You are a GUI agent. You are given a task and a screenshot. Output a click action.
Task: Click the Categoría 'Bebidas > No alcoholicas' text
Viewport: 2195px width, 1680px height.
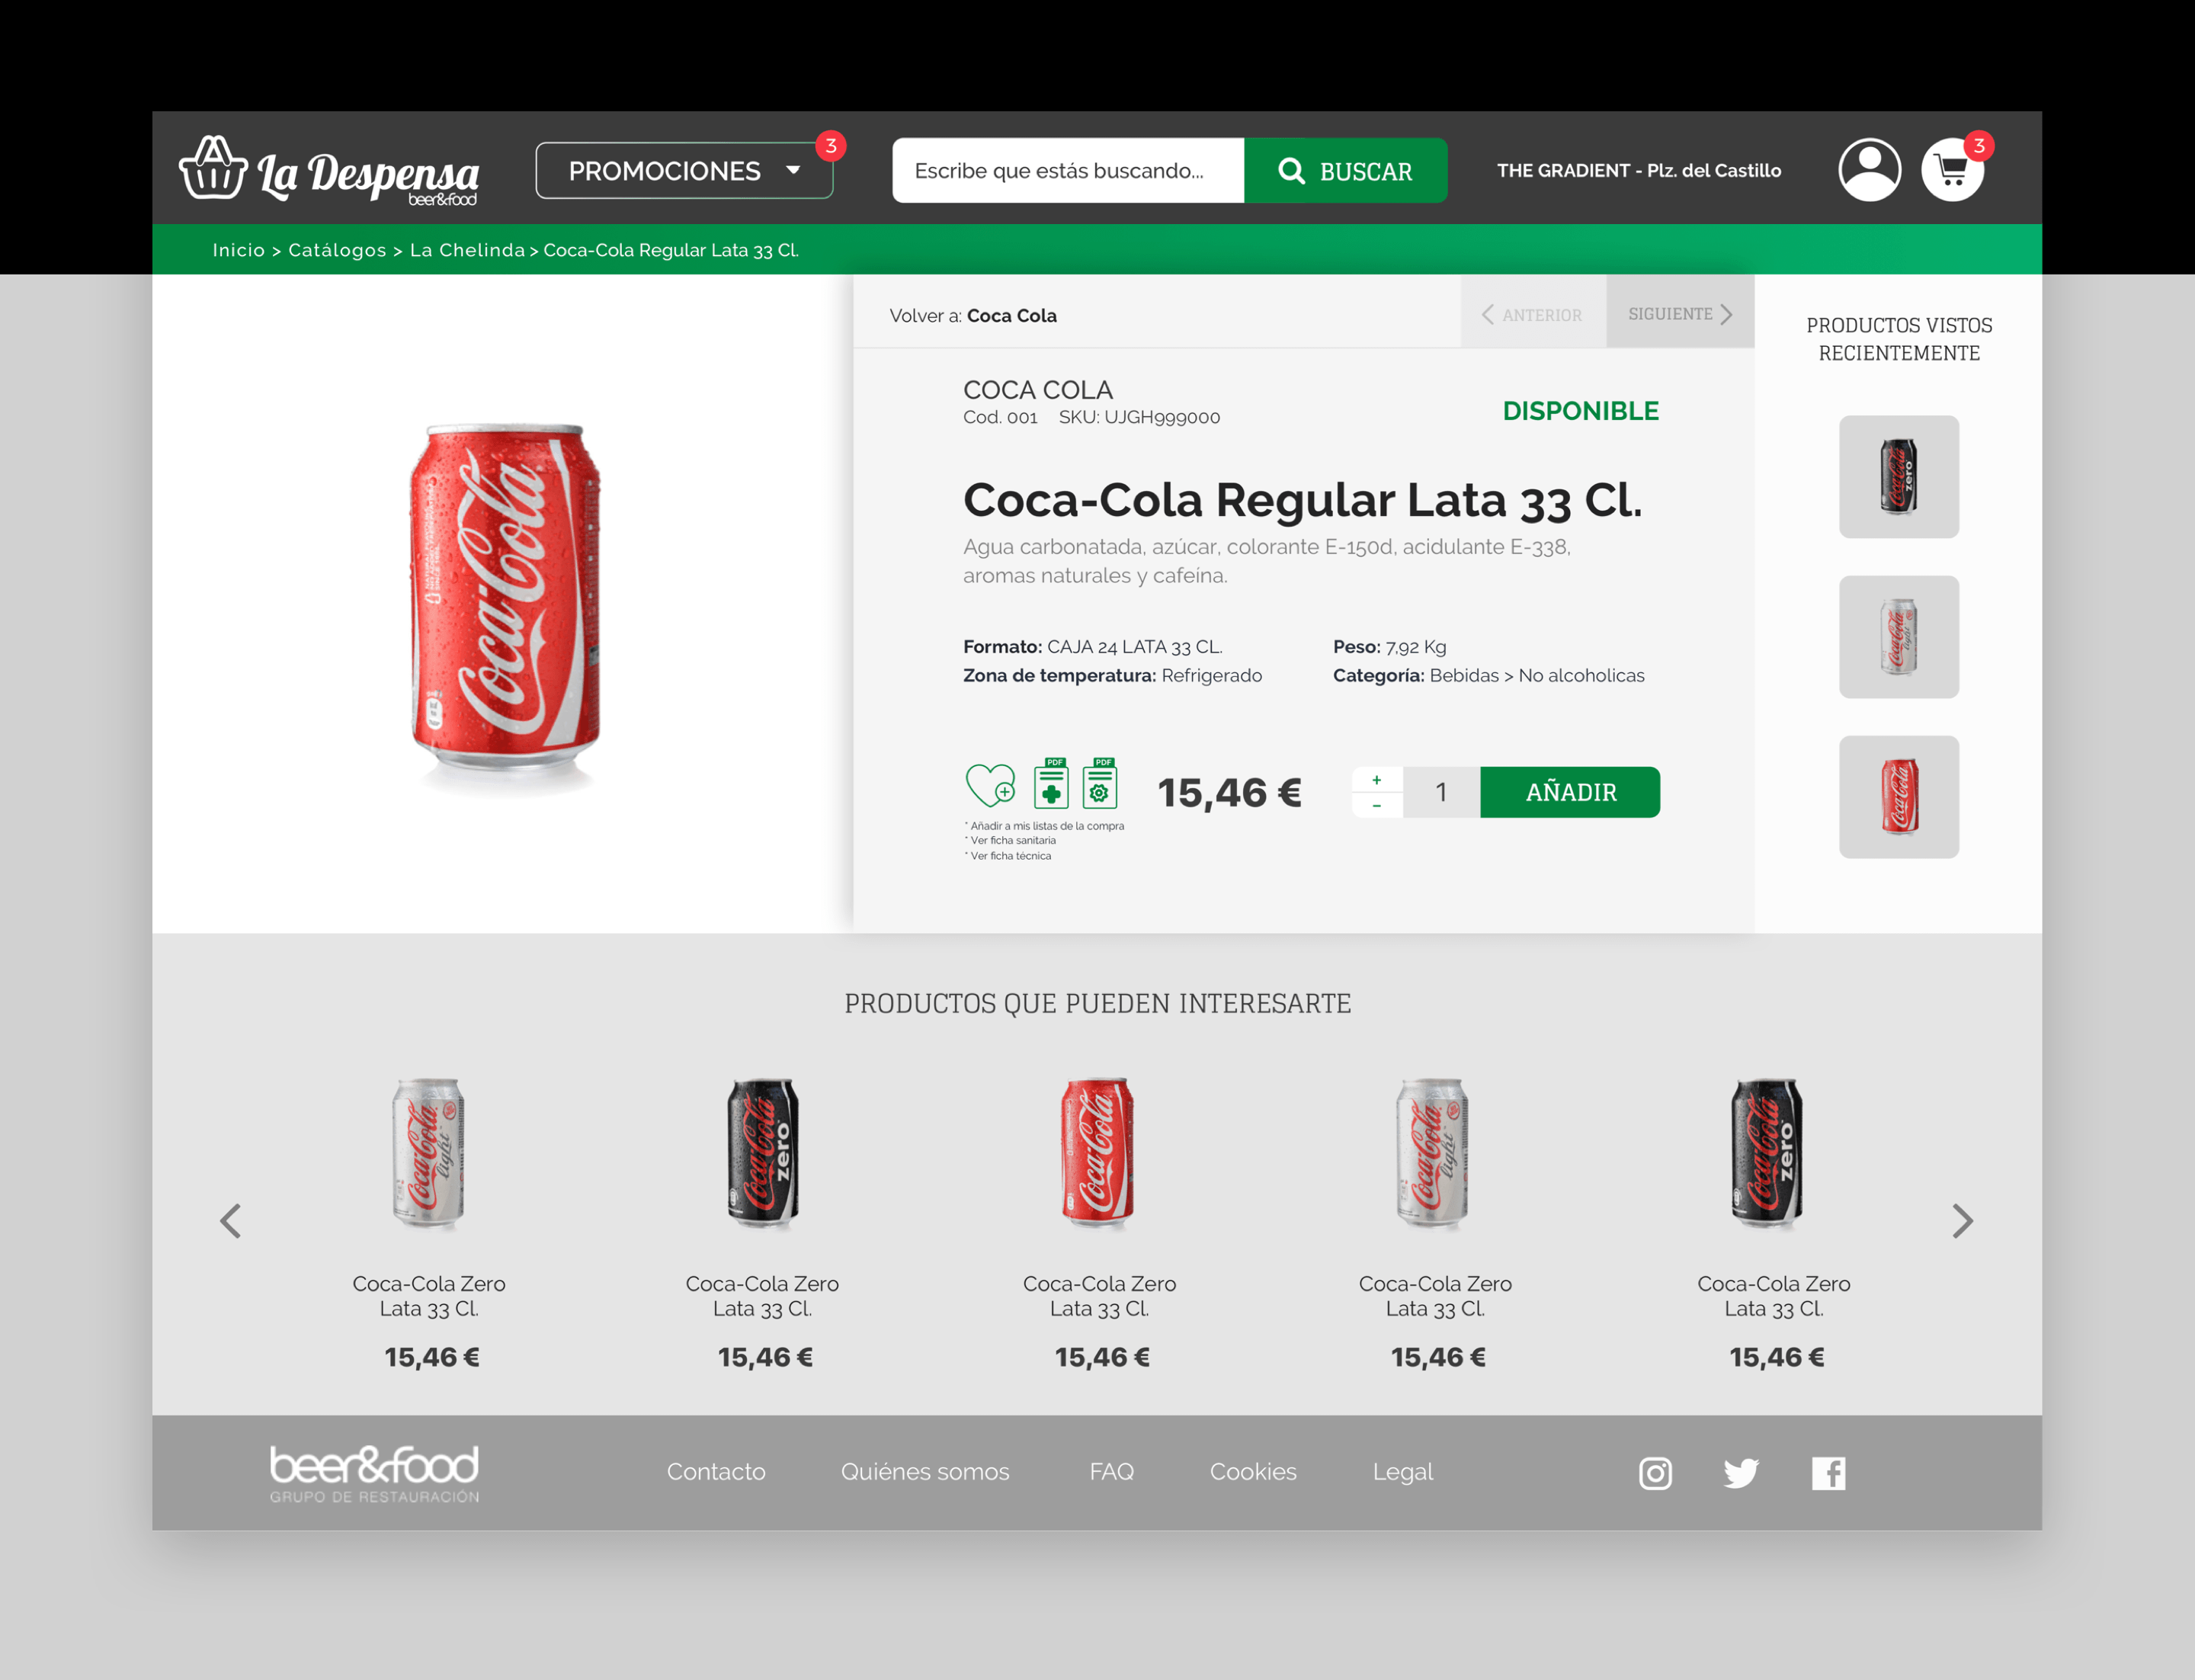tap(1536, 676)
